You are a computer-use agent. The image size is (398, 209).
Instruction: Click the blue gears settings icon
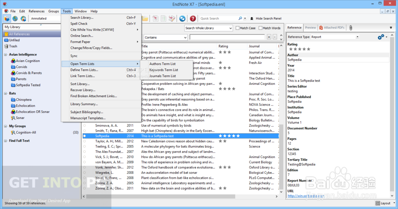click(x=381, y=37)
